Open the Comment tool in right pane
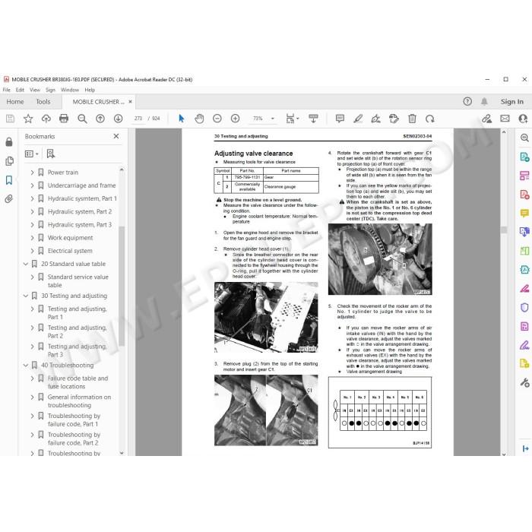Viewport: 532px width, 532px height. click(x=524, y=213)
